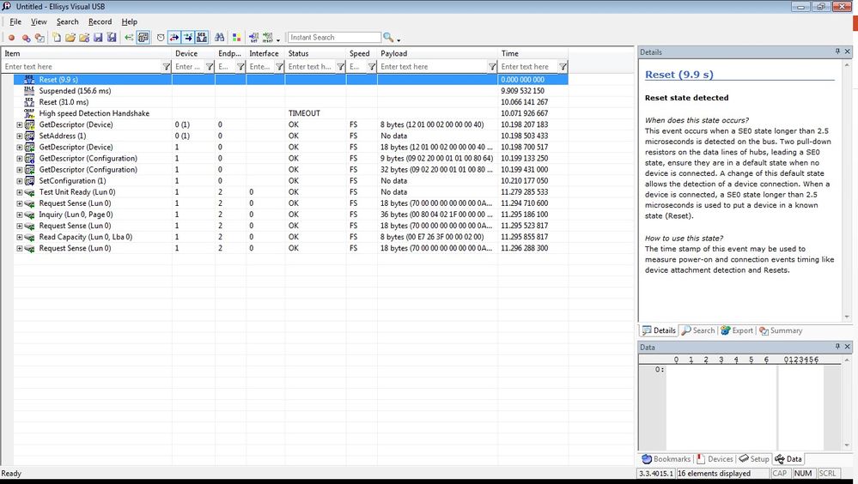Image resolution: width=858 pixels, height=484 pixels.
Task: Switch to the Setup tab
Action: 754,459
